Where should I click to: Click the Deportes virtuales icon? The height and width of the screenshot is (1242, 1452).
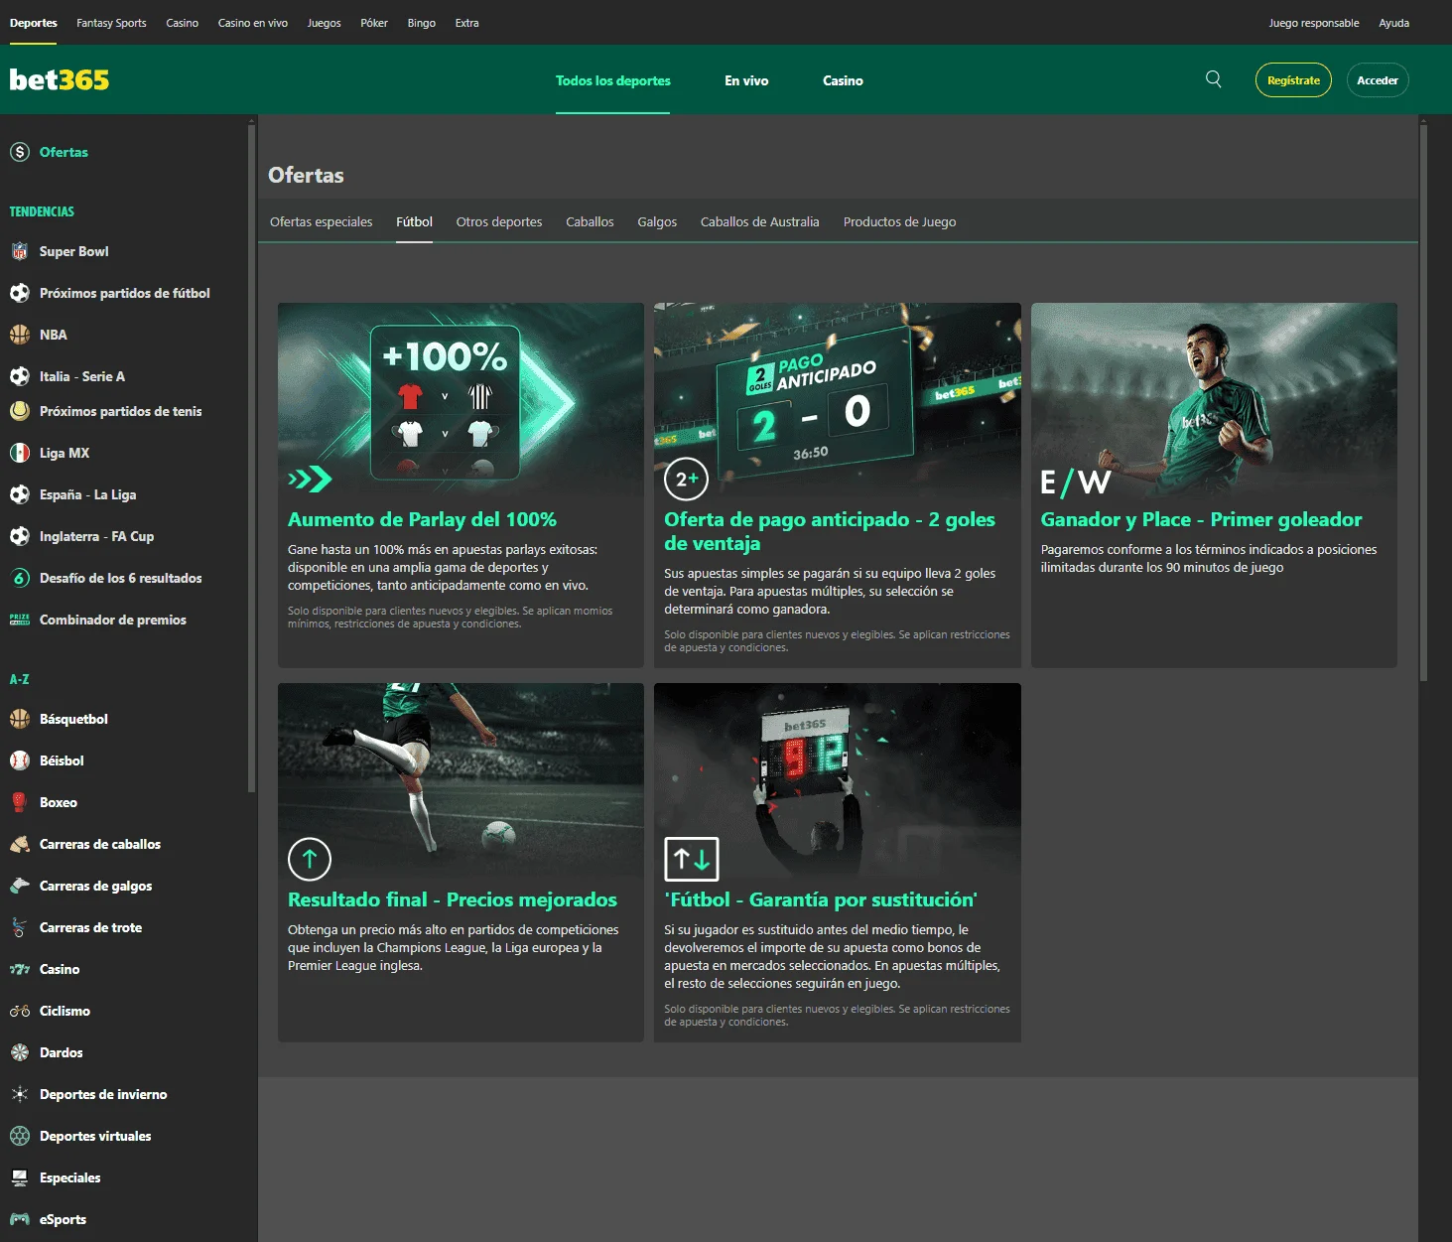[20, 1136]
